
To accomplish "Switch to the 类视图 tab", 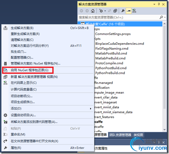I will click(x=138, y=135).
